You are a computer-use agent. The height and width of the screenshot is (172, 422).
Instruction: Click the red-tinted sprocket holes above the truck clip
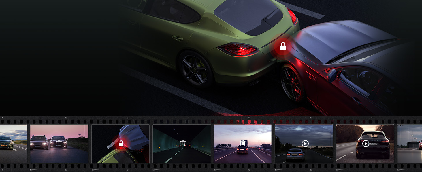244,121
